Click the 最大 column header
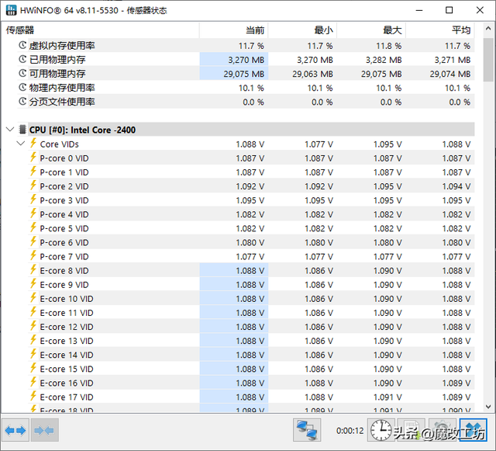This screenshot has height=451, width=496. point(371,30)
